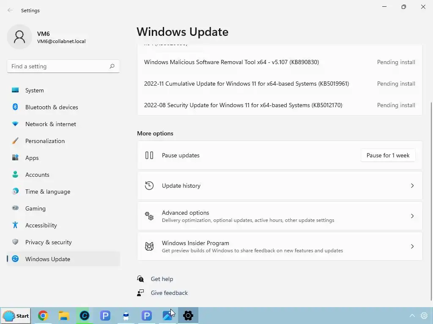Open Advanced options
This screenshot has height=324, width=433.
[280, 216]
